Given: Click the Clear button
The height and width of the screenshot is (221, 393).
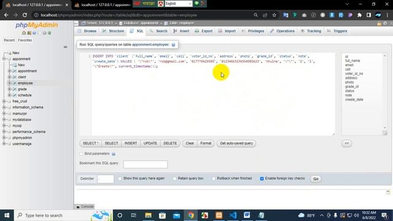Looking at the screenshot, I should [x=190, y=143].
